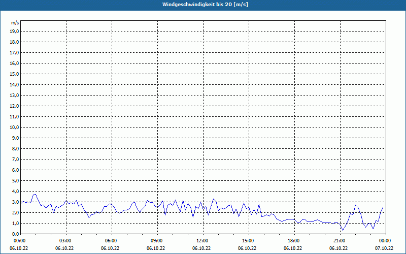Click the 06.10.22 date under 12:00
Image resolution: width=406 pixels, height=254 pixels.
click(x=201, y=248)
